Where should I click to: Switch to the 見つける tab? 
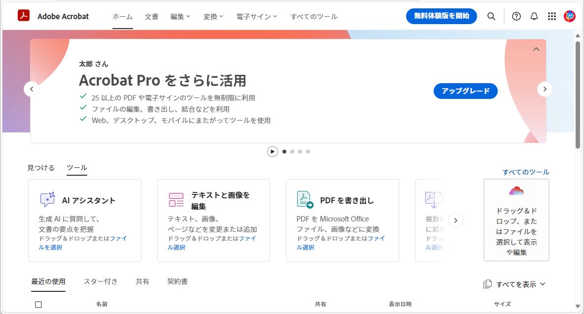pyautogui.click(x=41, y=168)
